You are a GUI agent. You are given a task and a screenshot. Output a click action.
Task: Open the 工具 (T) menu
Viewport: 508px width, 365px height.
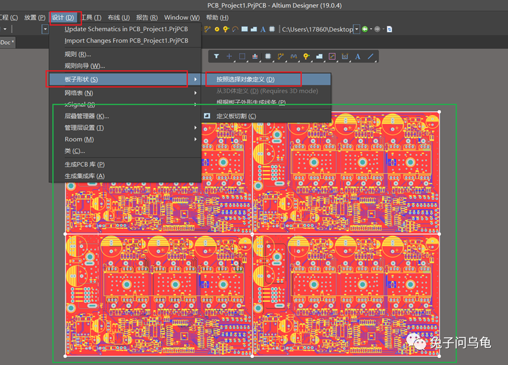pos(91,18)
